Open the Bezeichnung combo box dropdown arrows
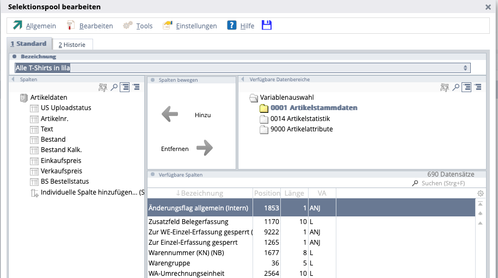This screenshot has height=278, width=498. click(465, 68)
